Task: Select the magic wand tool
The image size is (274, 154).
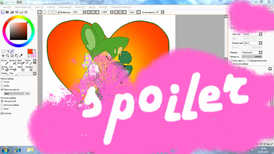Action: (x=12, y=51)
